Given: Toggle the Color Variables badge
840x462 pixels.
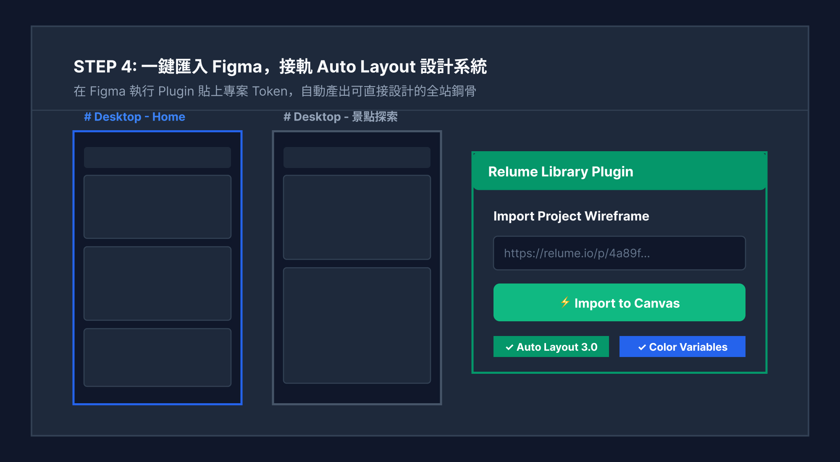Looking at the screenshot, I should [x=682, y=346].
